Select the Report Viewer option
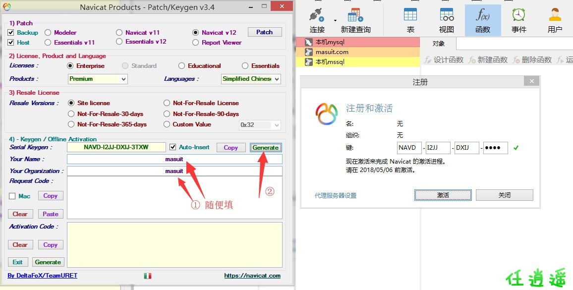 point(195,43)
